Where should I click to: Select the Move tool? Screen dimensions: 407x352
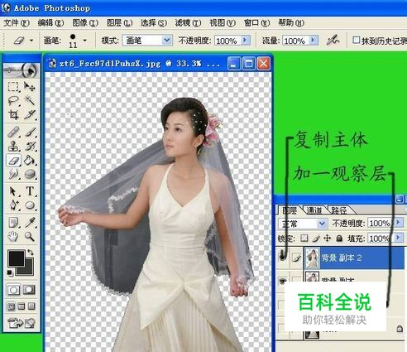pos(29,87)
